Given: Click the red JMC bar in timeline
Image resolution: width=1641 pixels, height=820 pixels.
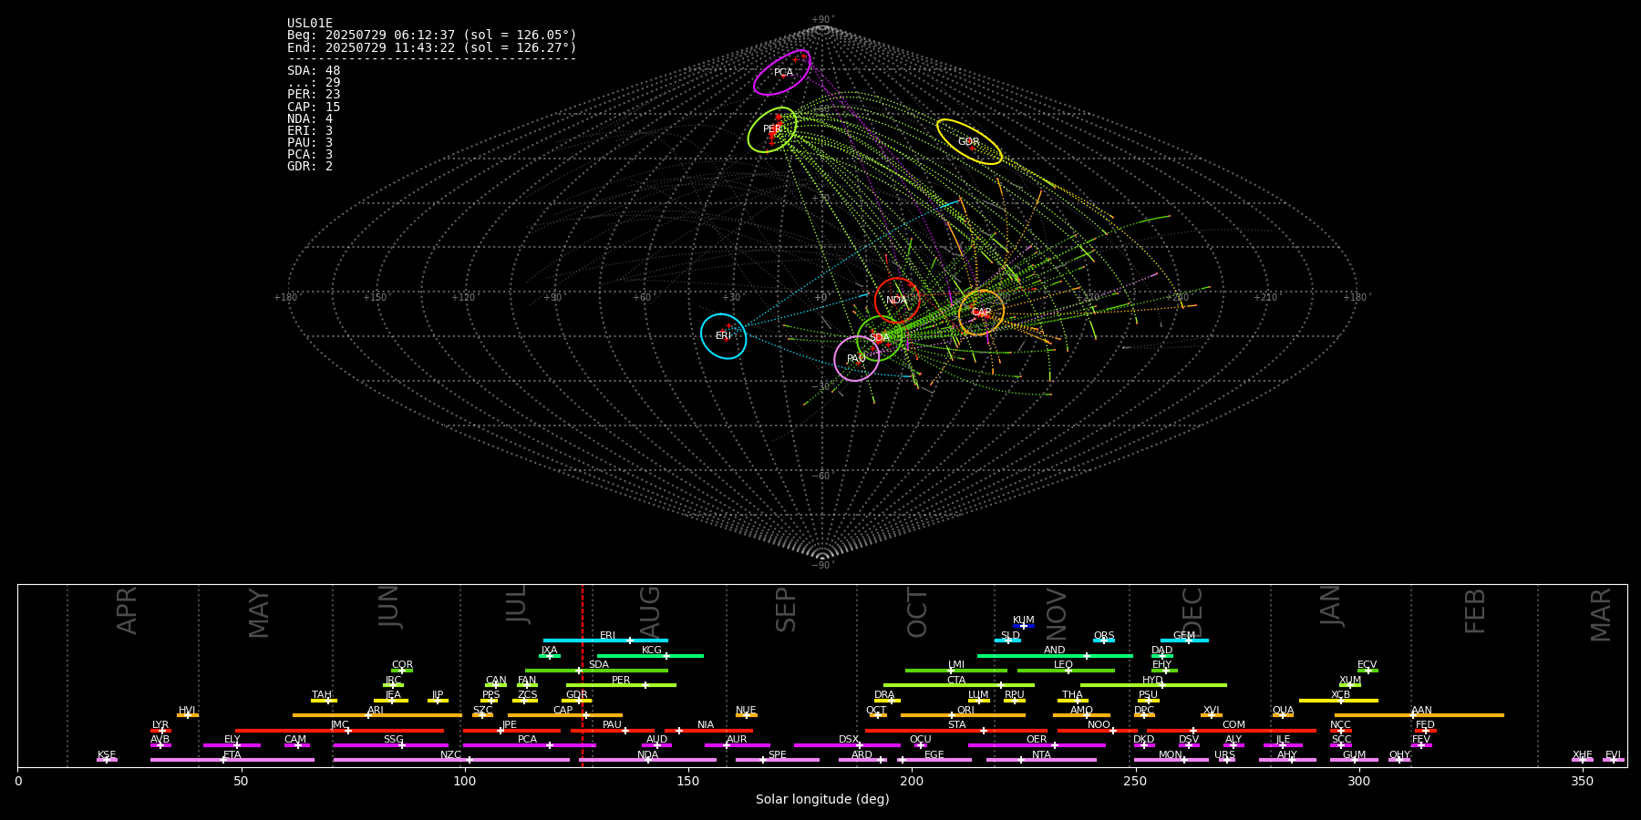Looking at the screenshot, I should pyautogui.click(x=340, y=730).
